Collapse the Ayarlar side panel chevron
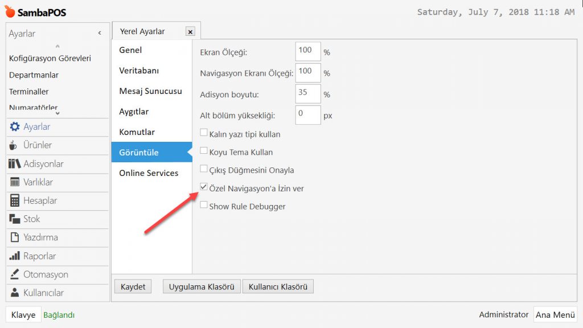 click(100, 34)
